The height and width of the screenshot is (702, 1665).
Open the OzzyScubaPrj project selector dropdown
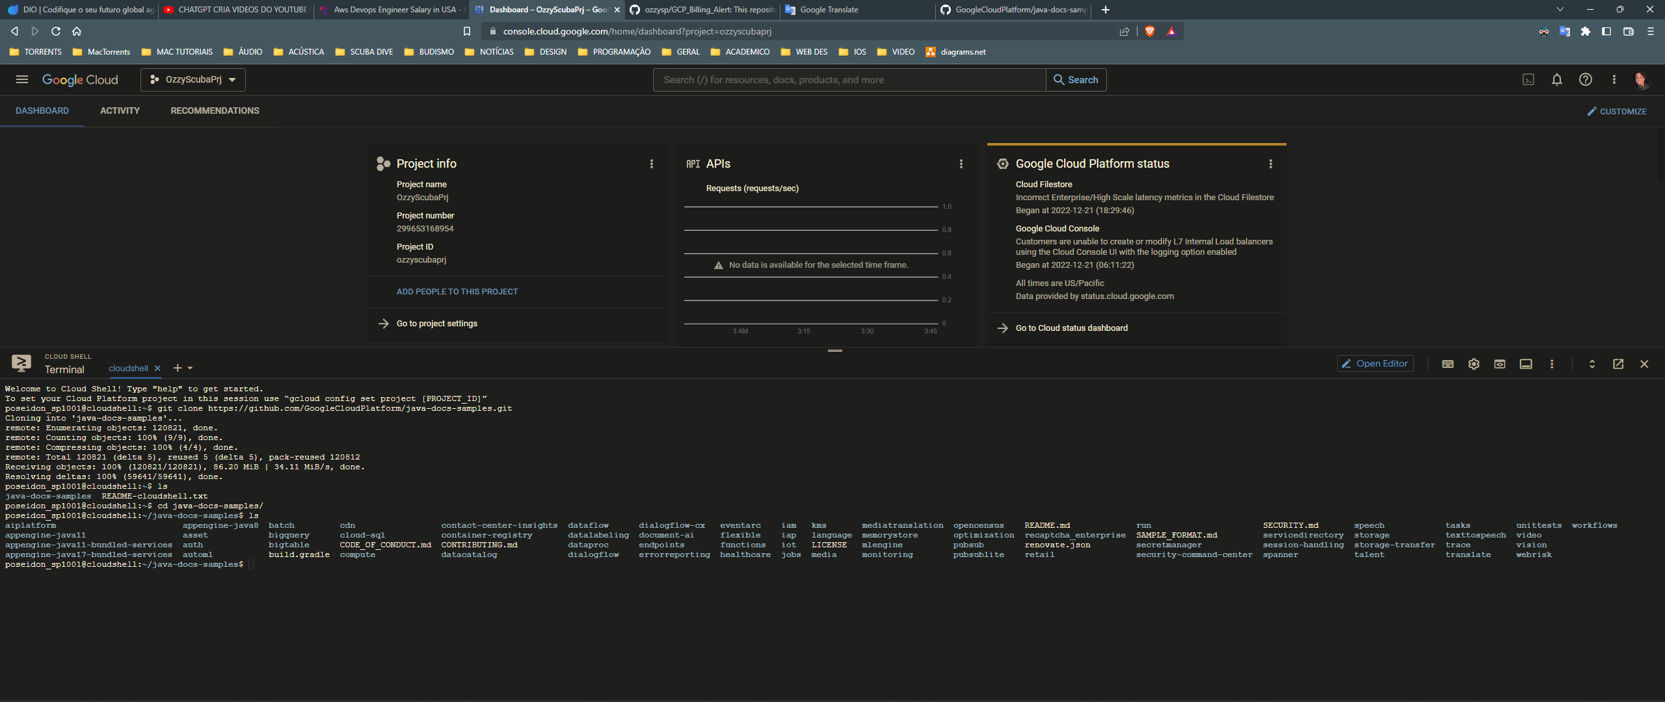click(193, 79)
